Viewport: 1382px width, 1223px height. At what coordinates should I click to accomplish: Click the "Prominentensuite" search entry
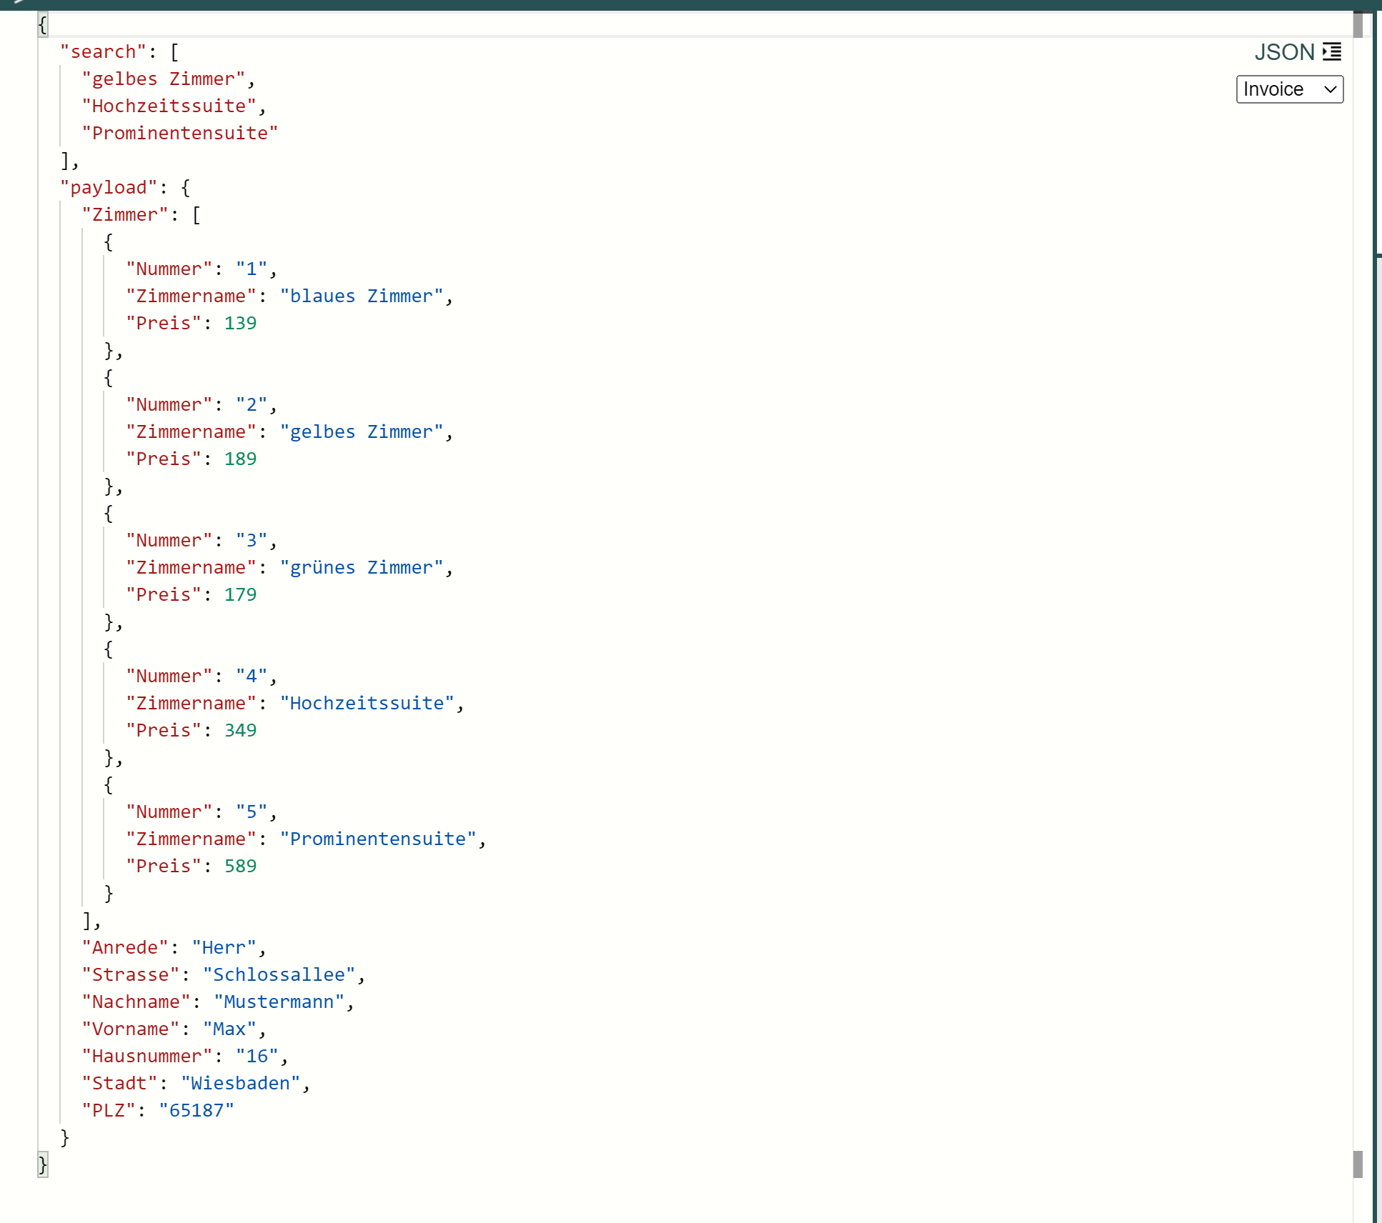click(180, 134)
